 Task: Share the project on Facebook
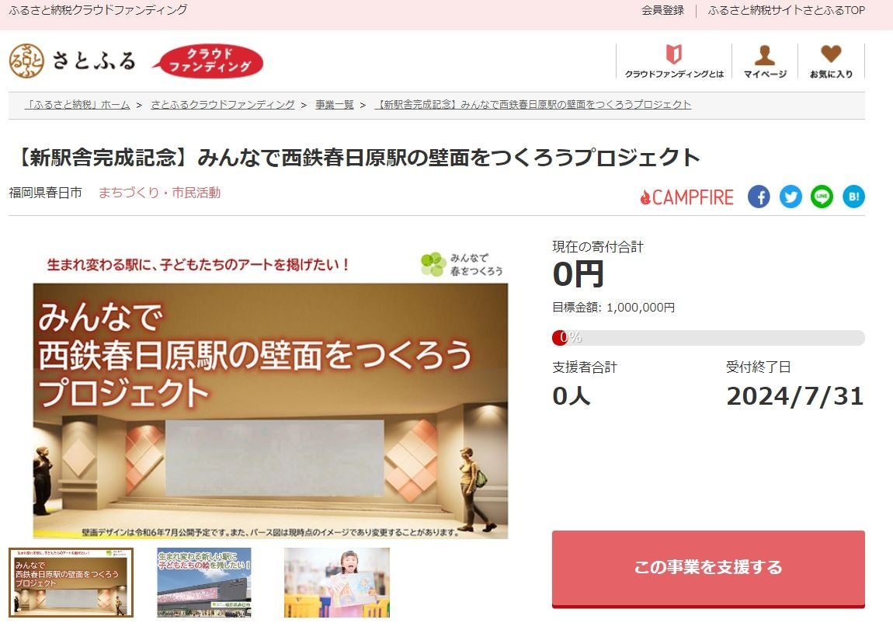[x=759, y=197]
